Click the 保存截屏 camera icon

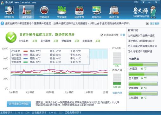(x=147, y=23)
